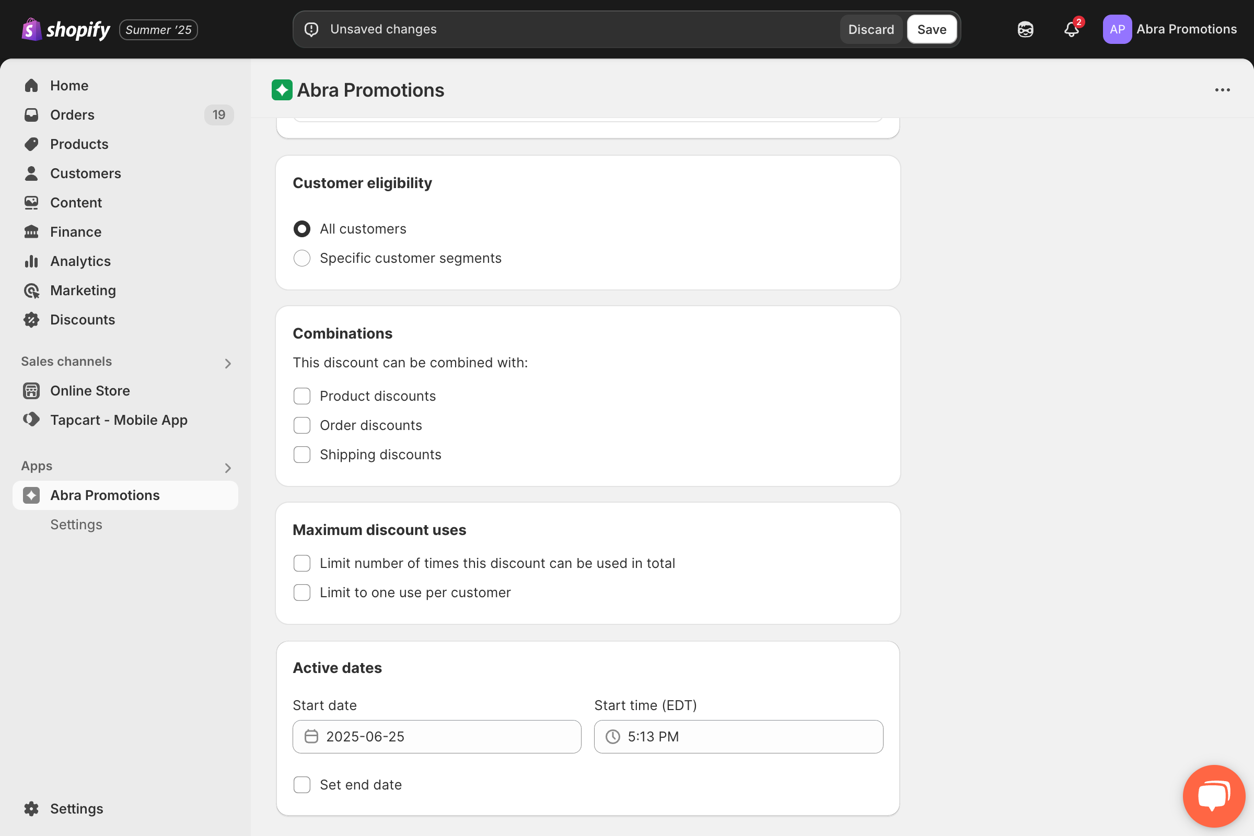The width and height of the screenshot is (1254, 836).
Task: Expand the Apps chevron
Action: tap(228, 468)
